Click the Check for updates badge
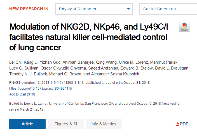Viewport: 197px width, 136px height. click(184, 27)
